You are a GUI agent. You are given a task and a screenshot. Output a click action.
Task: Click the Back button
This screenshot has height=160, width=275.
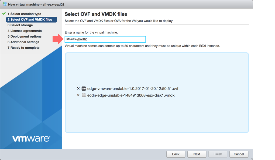(176, 154)
